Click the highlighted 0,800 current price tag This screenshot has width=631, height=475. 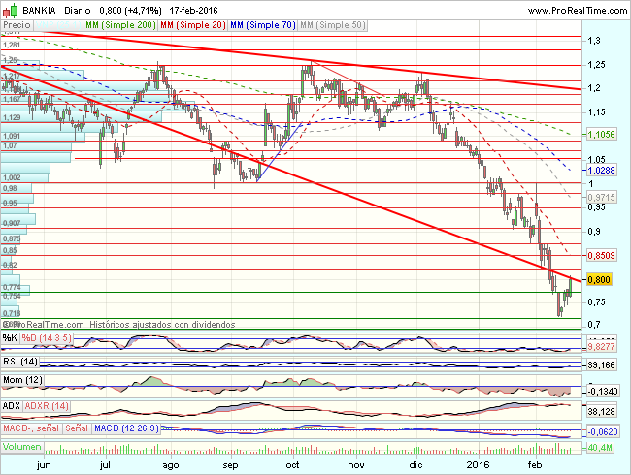(599, 279)
